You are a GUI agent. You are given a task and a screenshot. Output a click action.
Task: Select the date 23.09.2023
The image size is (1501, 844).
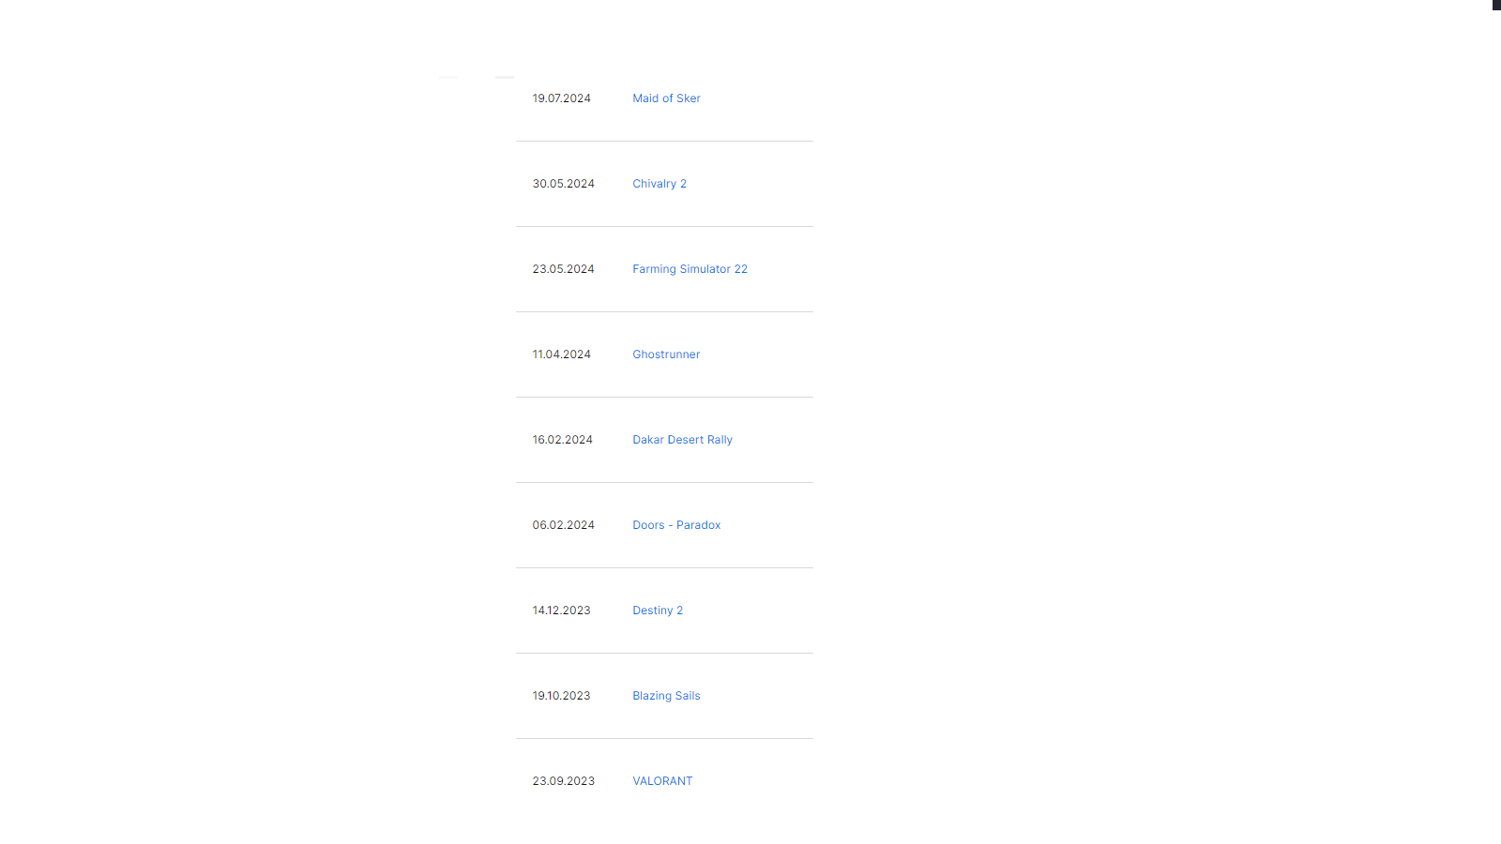[x=564, y=781]
